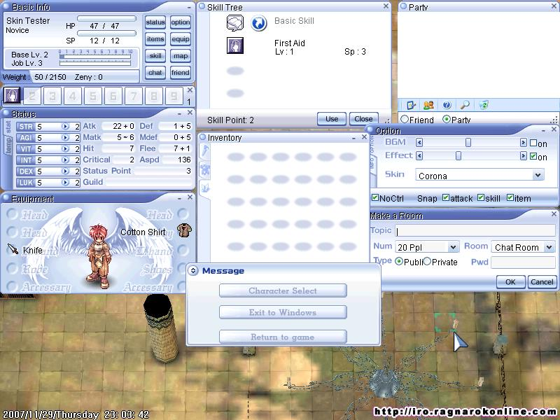
Task: Click the BGM volume left arrow
Action: click(419, 143)
